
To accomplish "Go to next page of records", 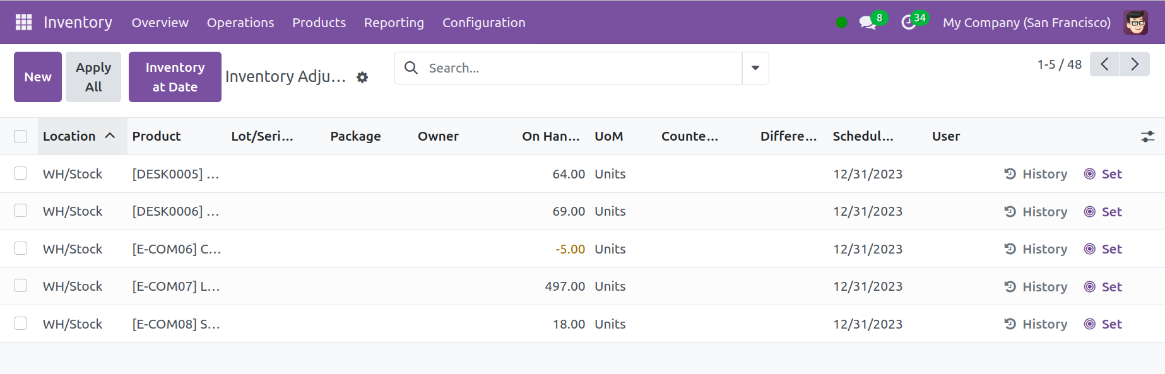I will tap(1135, 64).
